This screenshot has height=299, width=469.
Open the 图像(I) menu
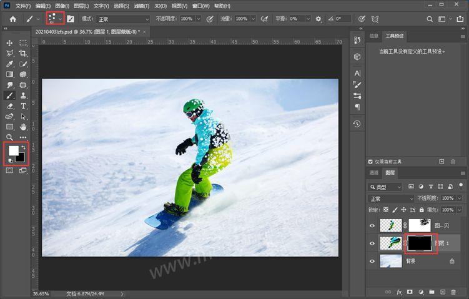(62, 6)
